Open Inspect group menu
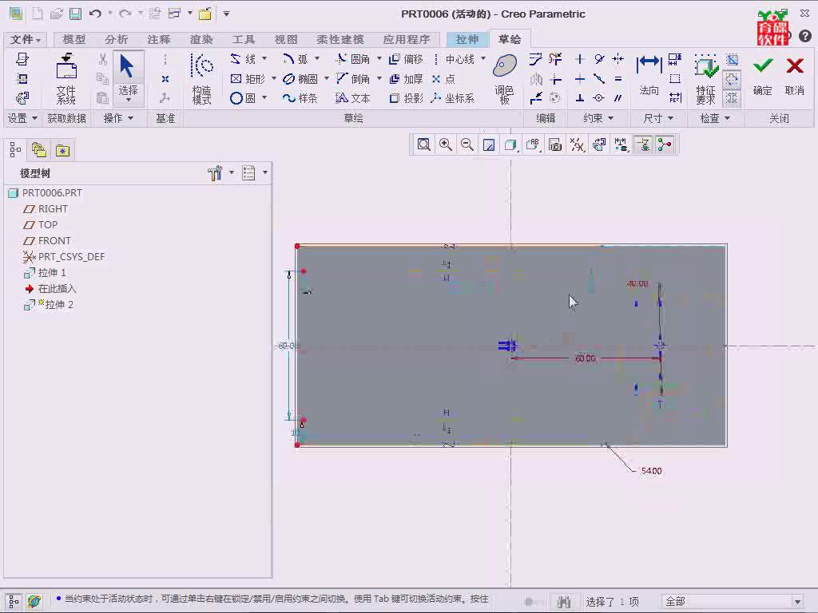 pyautogui.click(x=714, y=118)
